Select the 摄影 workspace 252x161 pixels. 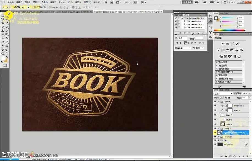click(212, 2)
